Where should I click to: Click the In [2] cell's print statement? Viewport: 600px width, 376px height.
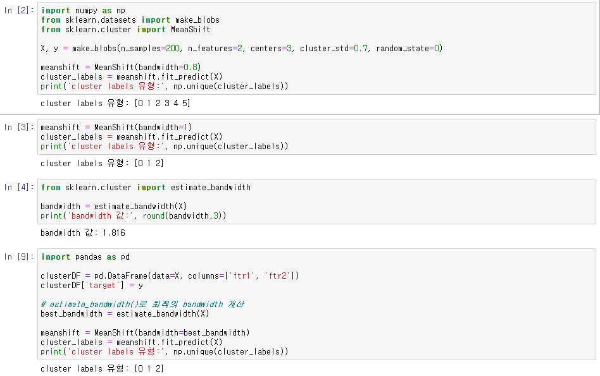click(165, 87)
